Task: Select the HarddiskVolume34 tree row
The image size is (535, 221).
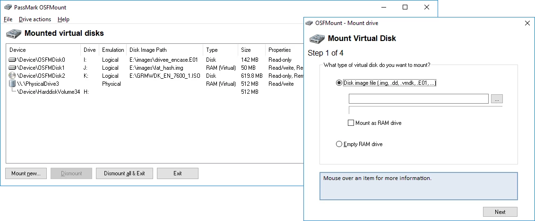Action: click(48, 92)
